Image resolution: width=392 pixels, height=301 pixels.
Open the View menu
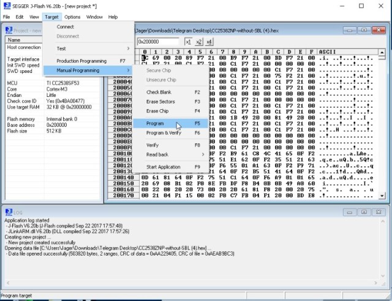[x=34, y=17]
